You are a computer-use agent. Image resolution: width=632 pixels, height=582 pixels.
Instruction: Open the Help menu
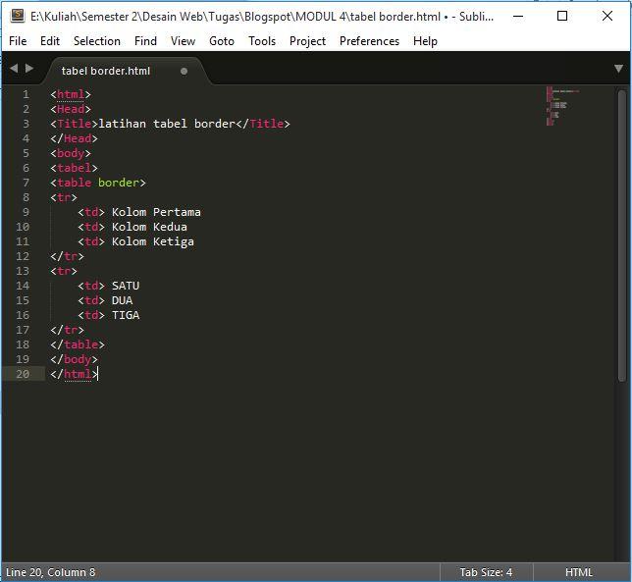coord(425,41)
